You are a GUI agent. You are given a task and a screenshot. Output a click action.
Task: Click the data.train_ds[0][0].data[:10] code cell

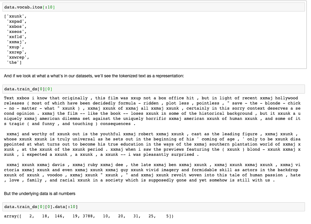coord(154,207)
